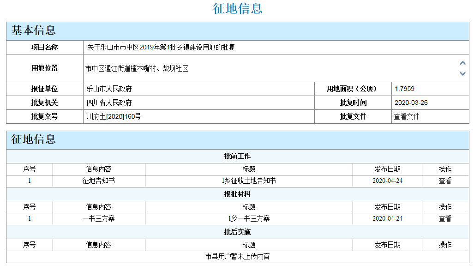This screenshot has width=474, height=271.
Task: Click 查看 for 征地告知书 row
Action: (x=445, y=181)
